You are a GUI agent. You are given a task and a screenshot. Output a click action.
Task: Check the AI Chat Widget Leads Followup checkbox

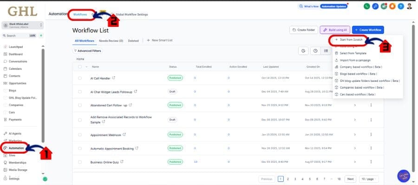pyautogui.click(x=80, y=92)
